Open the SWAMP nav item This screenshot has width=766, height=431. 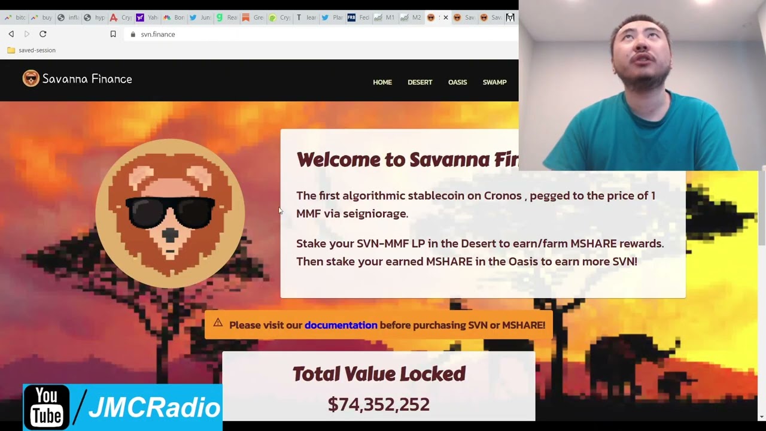[x=494, y=82]
